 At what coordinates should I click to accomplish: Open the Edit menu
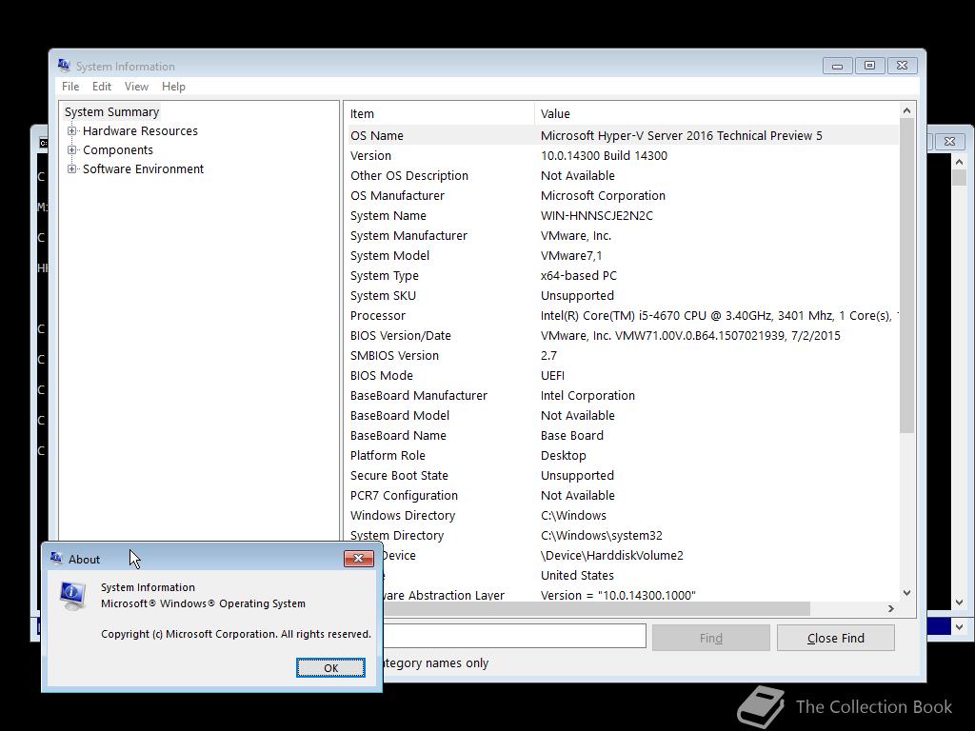point(101,87)
